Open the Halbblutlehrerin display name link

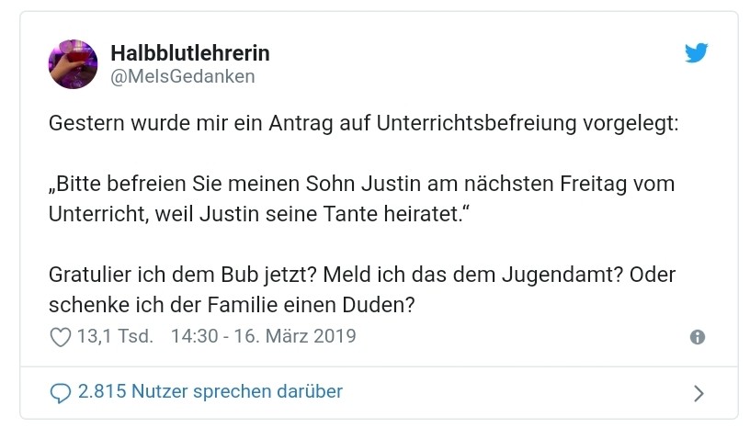point(190,53)
